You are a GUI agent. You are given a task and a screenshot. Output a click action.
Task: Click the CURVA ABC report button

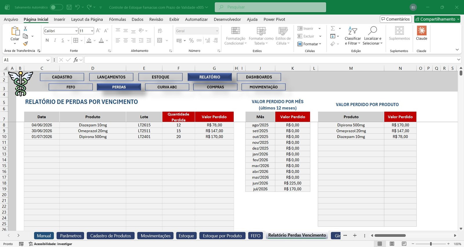click(x=167, y=87)
